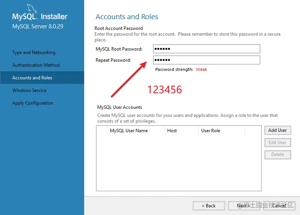The image size is (300, 215).
Task: Click the Host column header
Action: tap(182, 131)
